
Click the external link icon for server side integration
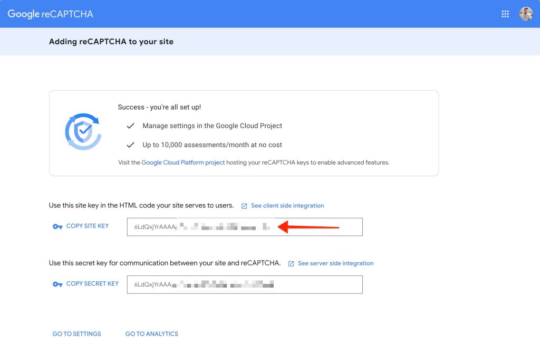[291, 263]
